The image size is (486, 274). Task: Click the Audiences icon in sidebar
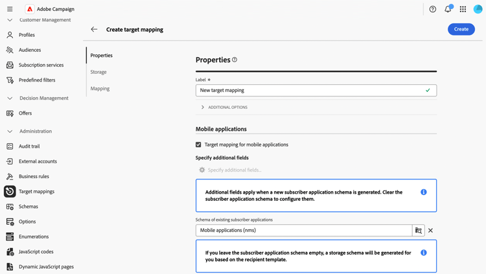click(10, 50)
